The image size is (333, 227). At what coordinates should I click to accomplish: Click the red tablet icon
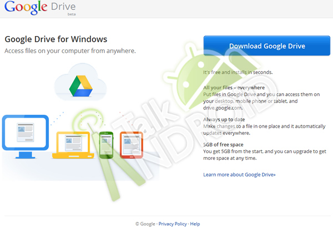tap(132, 145)
